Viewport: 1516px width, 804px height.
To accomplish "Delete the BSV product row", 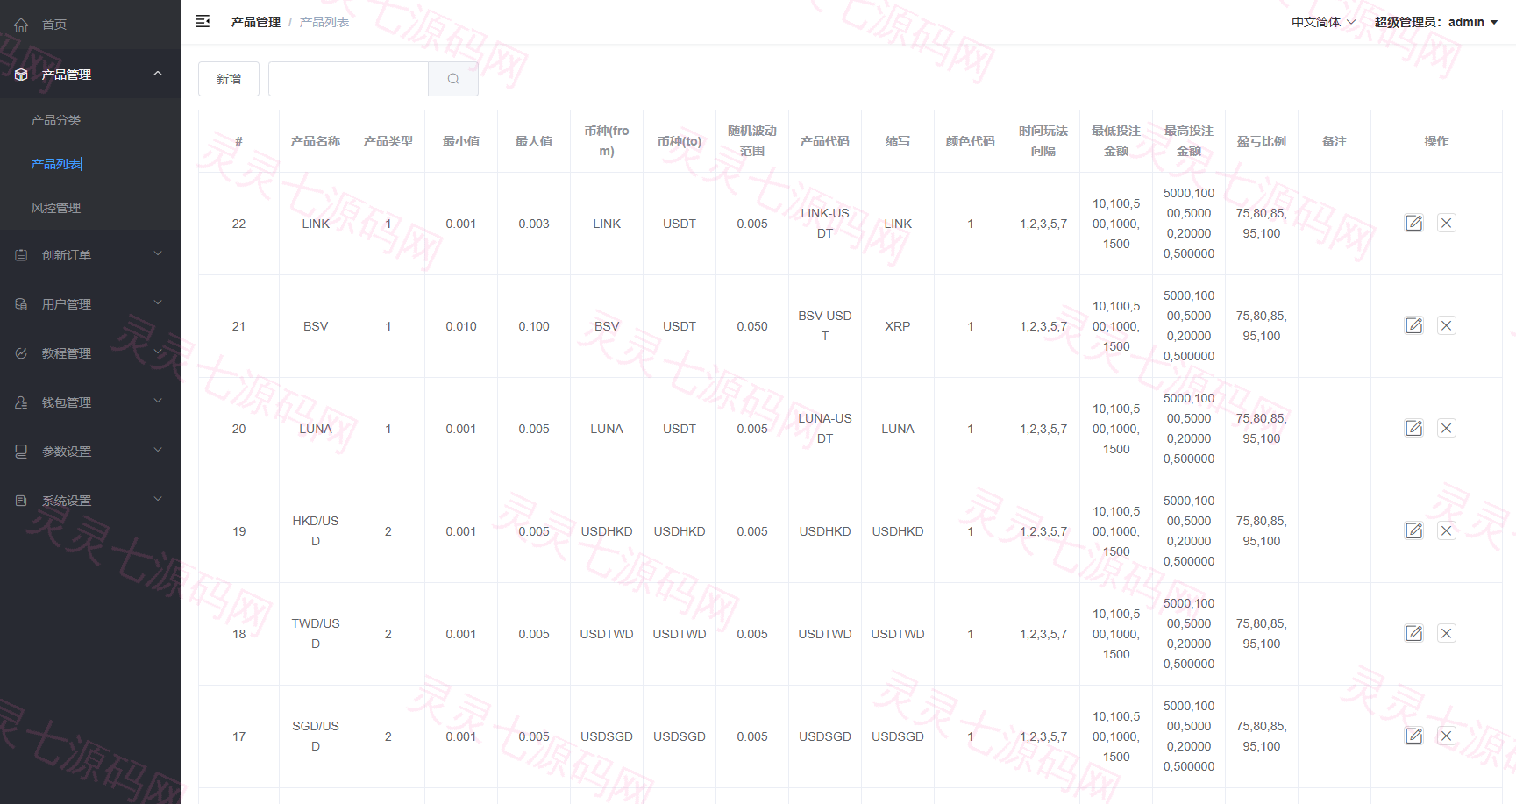I will [1447, 325].
